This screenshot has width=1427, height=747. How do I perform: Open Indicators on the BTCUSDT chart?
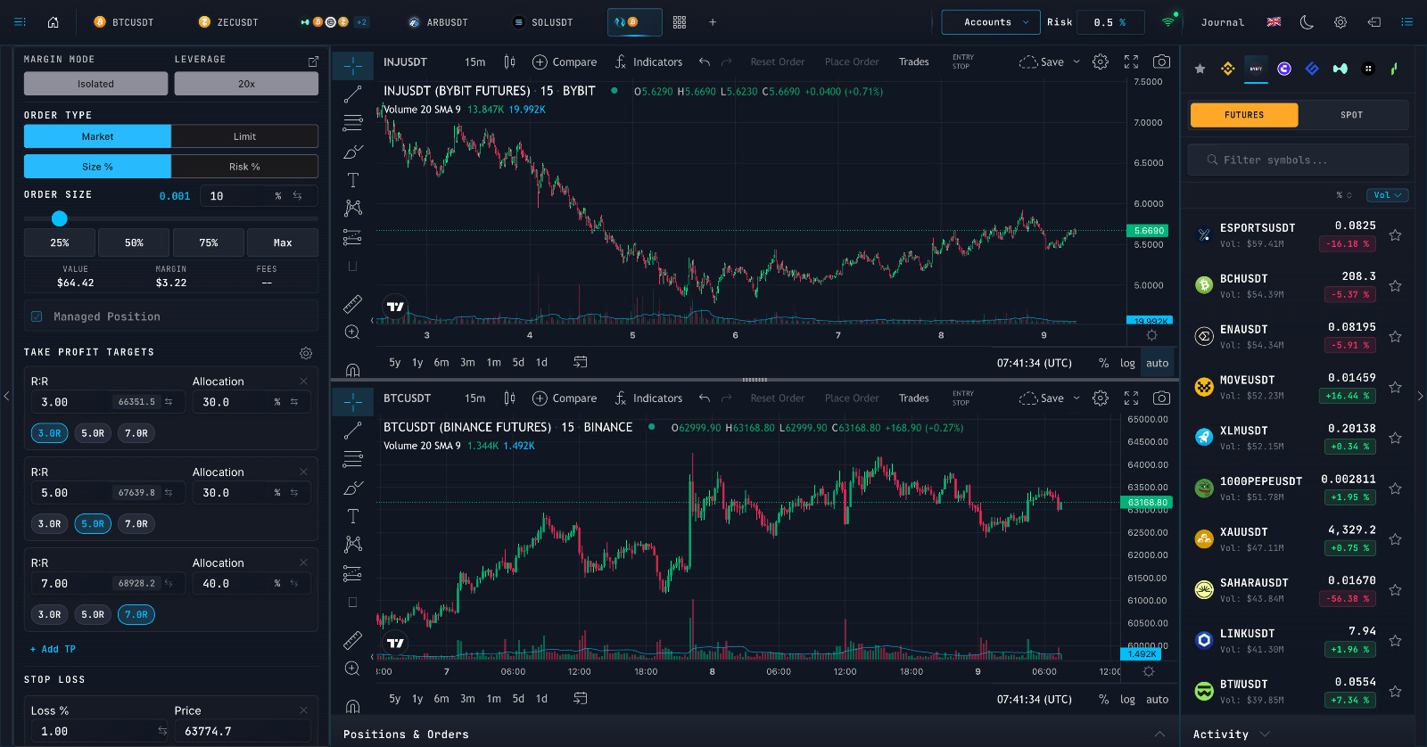(648, 398)
